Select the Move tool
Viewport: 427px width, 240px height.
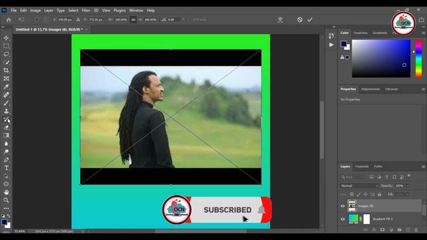tap(6, 38)
